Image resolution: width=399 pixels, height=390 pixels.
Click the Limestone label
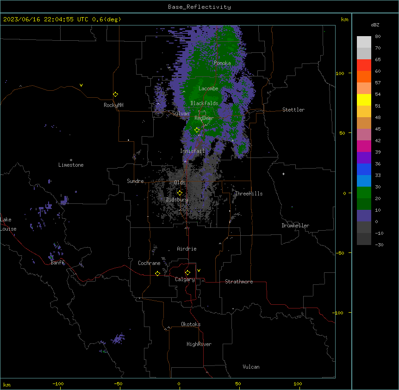pyautogui.click(x=71, y=165)
